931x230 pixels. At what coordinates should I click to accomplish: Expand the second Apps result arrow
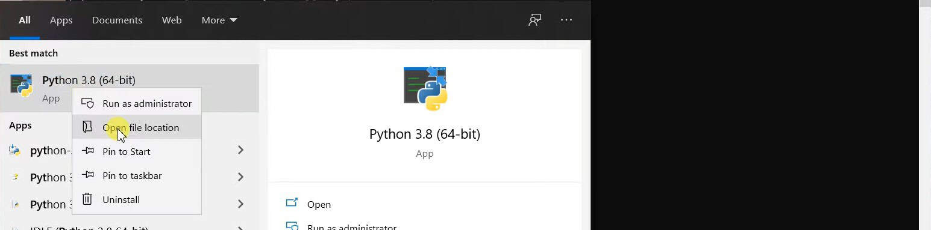[x=240, y=177]
